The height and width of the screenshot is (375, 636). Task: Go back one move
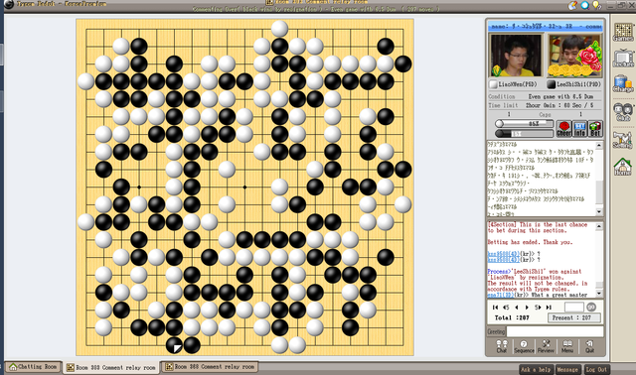click(517, 308)
